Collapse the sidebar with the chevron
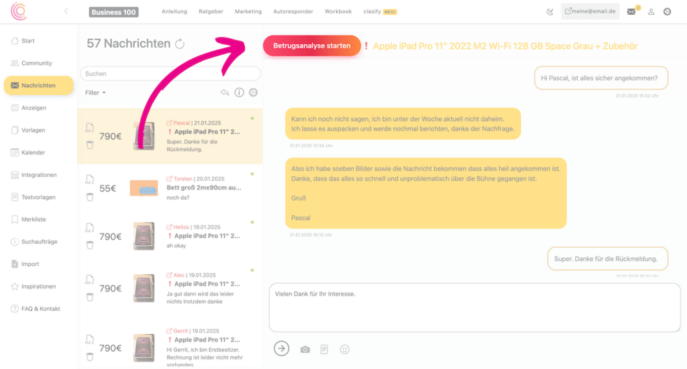This screenshot has width=687, height=369. click(x=66, y=11)
